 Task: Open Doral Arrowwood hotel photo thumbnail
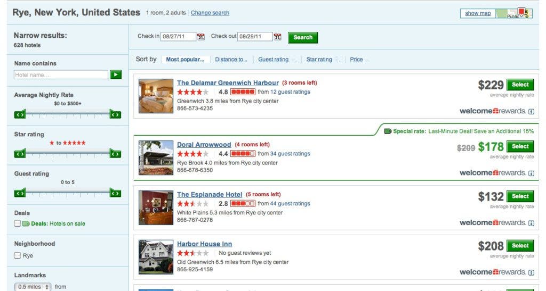[156, 157]
